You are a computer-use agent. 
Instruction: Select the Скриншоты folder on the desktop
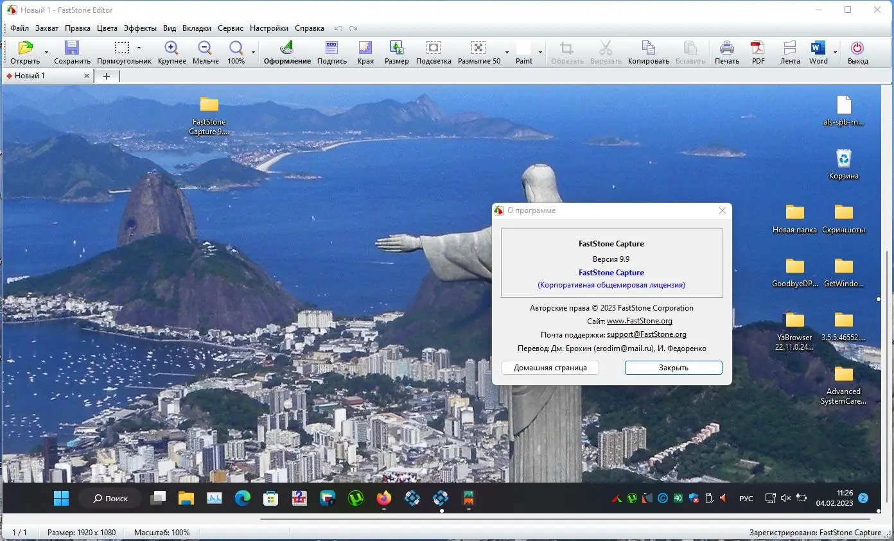844,218
